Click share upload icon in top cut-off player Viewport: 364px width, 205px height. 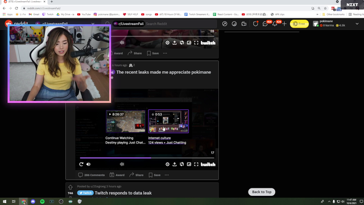pyautogui.click(x=175, y=43)
